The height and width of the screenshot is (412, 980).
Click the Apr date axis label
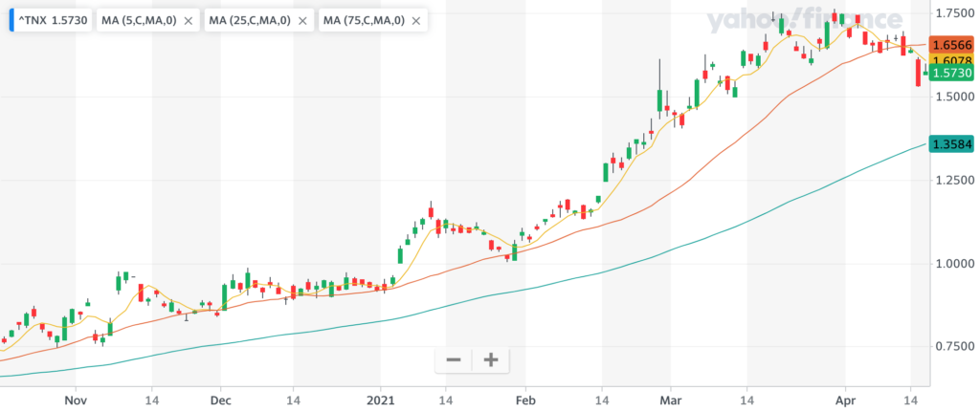[x=846, y=399]
